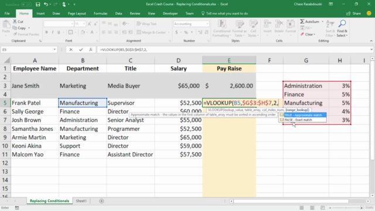Click the formula bar Cancel X icon

coord(71,49)
